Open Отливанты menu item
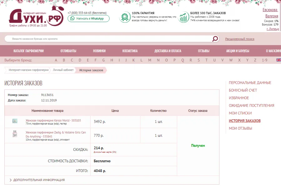This screenshot has width=281, height=187. (x=68, y=51)
